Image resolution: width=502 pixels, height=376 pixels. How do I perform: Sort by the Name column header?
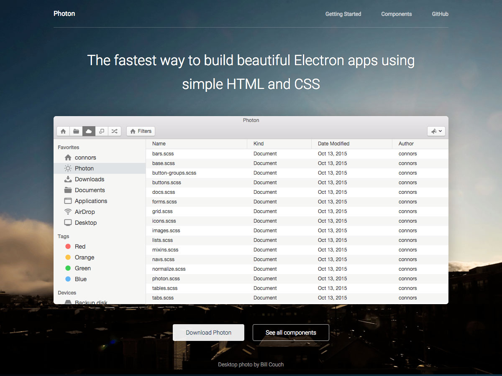197,144
